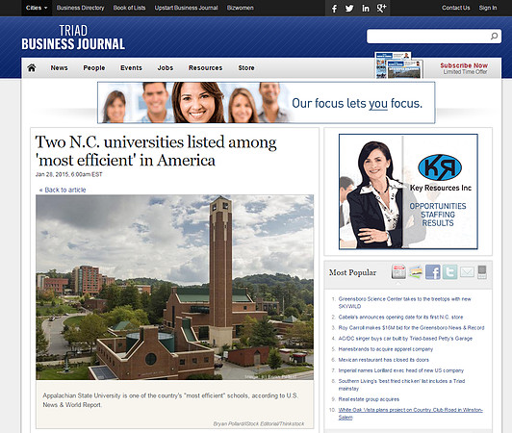Open Greensboro Science Center SKYWILD story
Screen dimensions: 512x433
pyautogui.click(x=404, y=302)
